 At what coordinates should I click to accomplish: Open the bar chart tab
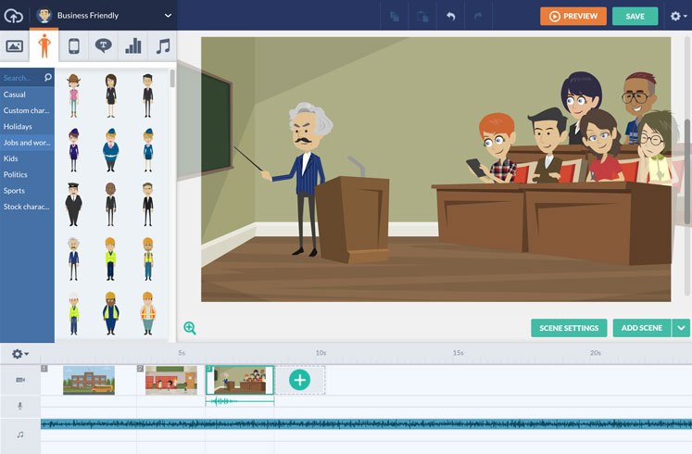pyautogui.click(x=132, y=46)
